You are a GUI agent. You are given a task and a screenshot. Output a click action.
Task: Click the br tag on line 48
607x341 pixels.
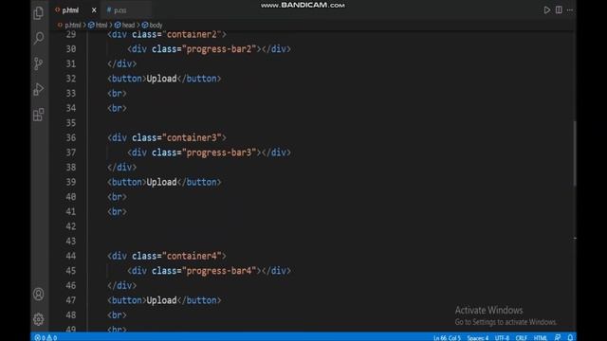(x=117, y=315)
